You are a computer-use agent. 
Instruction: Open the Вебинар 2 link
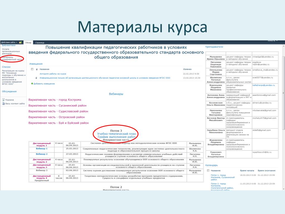point(42,154)
